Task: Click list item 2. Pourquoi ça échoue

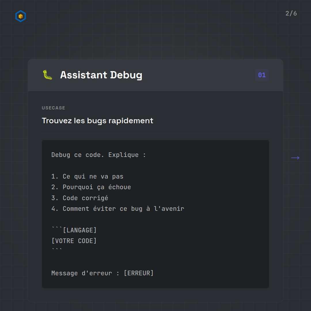Action: coord(91,187)
